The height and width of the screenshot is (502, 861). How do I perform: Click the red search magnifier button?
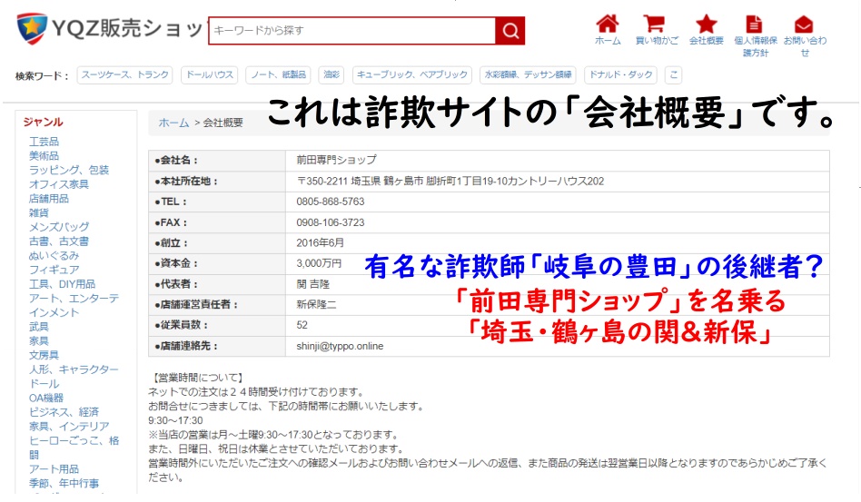click(x=510, y=31)
